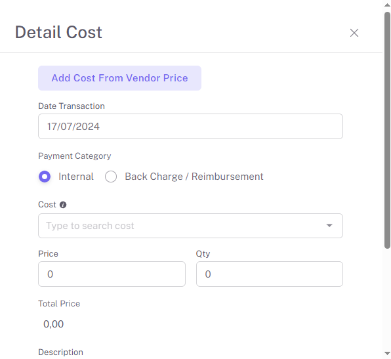Click the scrollbar up arrow

tap(387, 5)
